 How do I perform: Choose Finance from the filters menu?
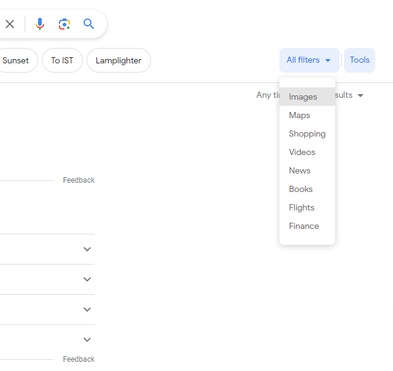pyautogui.click(x=304, y=226)
